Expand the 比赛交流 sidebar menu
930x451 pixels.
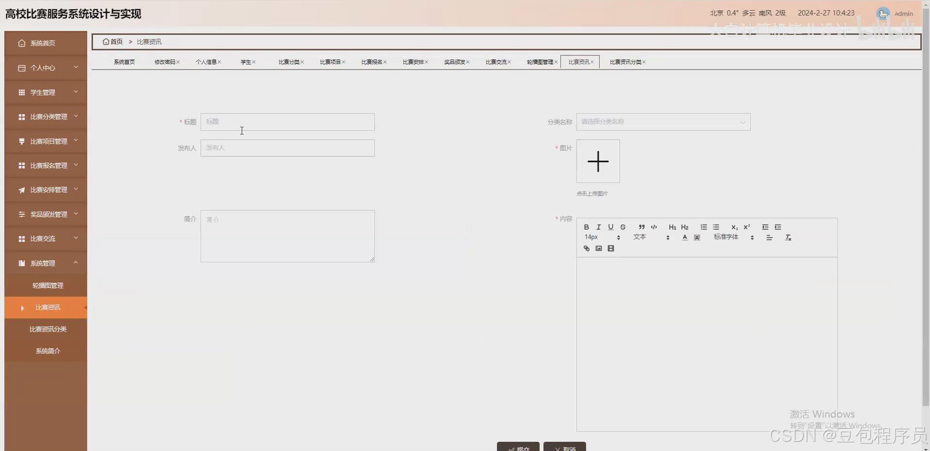point(46,239)
